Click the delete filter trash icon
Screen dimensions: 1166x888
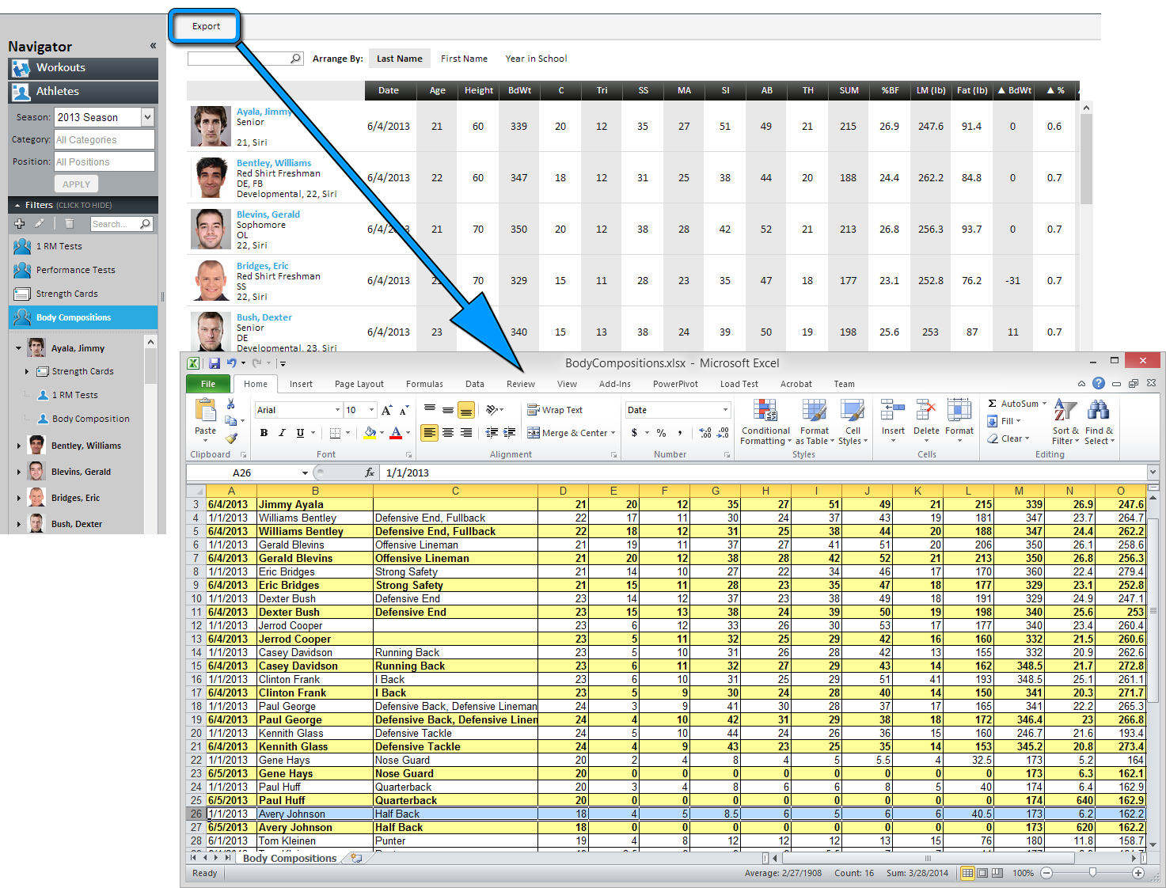click(69, 224)
